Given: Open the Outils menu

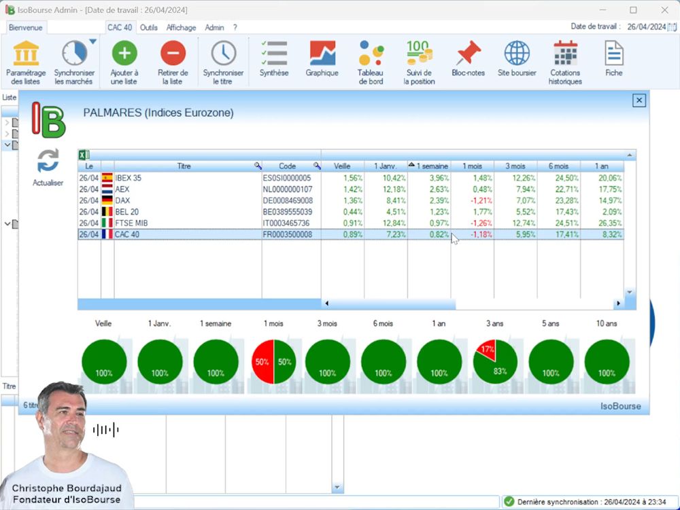Looking at the screenshot, I should tap(149, 27).
